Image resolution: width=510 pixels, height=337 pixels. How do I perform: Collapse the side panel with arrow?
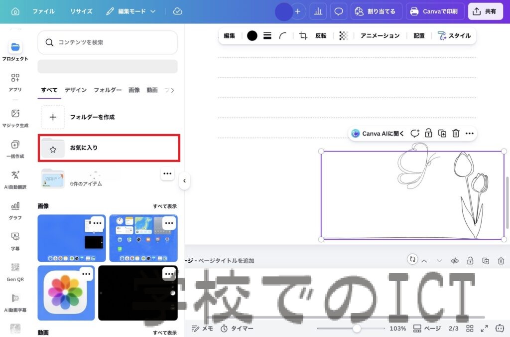(x=184, y=181)
